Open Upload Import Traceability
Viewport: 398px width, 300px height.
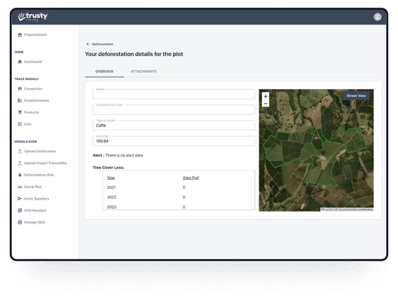pyautogui.click(x=45, y=163)
